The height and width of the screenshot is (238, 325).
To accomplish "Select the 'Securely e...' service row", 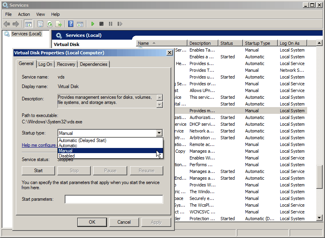I will pos(241,198).
